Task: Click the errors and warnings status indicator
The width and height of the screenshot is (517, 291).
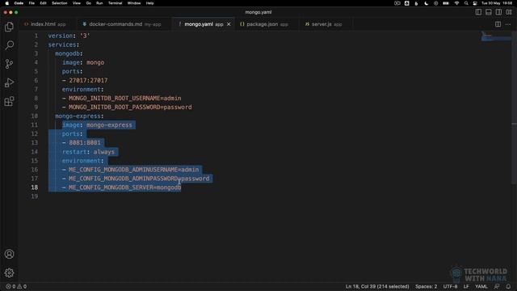Action: pyautogui.click(x=16, y=286)
